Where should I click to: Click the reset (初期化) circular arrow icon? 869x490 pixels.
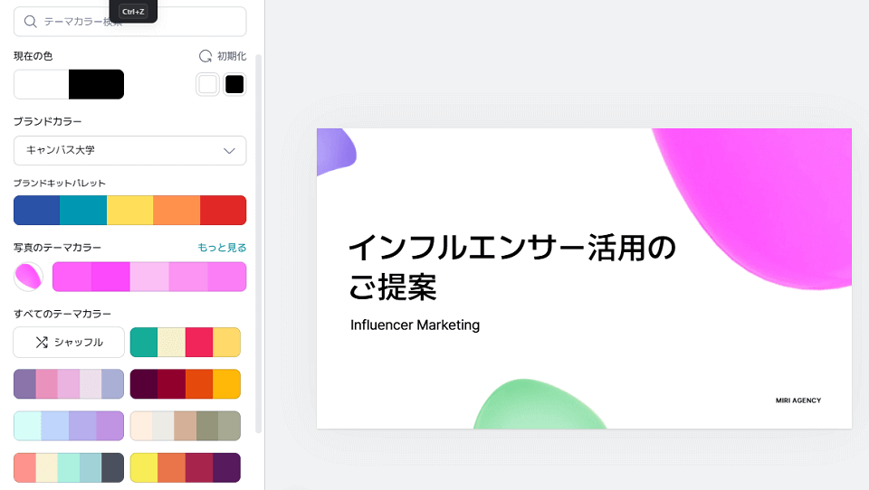click(205, 56)
